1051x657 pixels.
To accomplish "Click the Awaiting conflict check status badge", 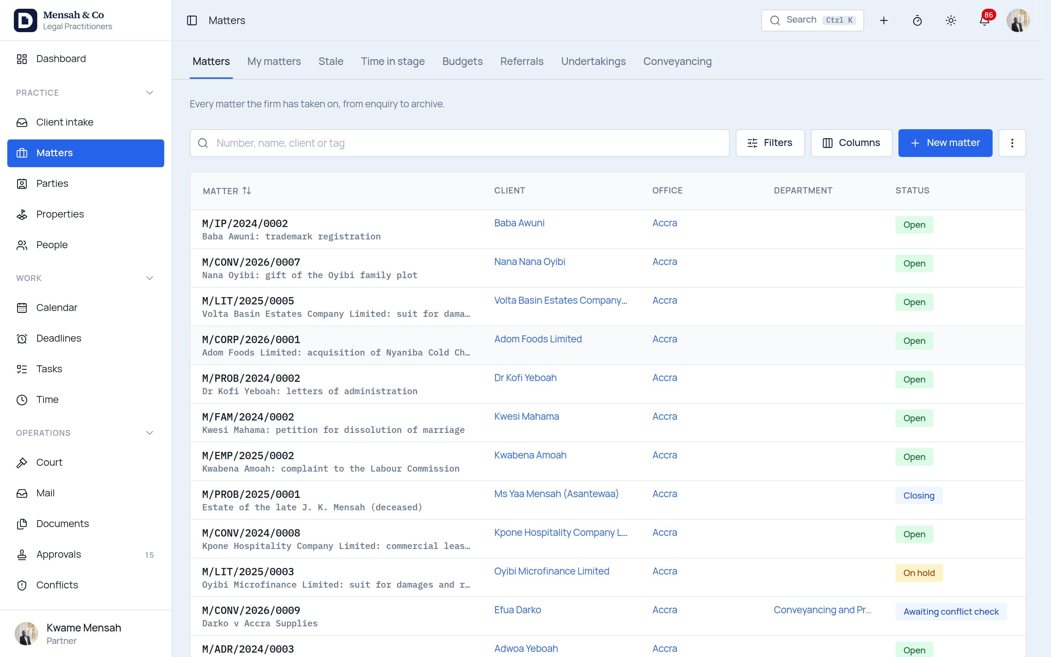I will click(x=951, y=612).
